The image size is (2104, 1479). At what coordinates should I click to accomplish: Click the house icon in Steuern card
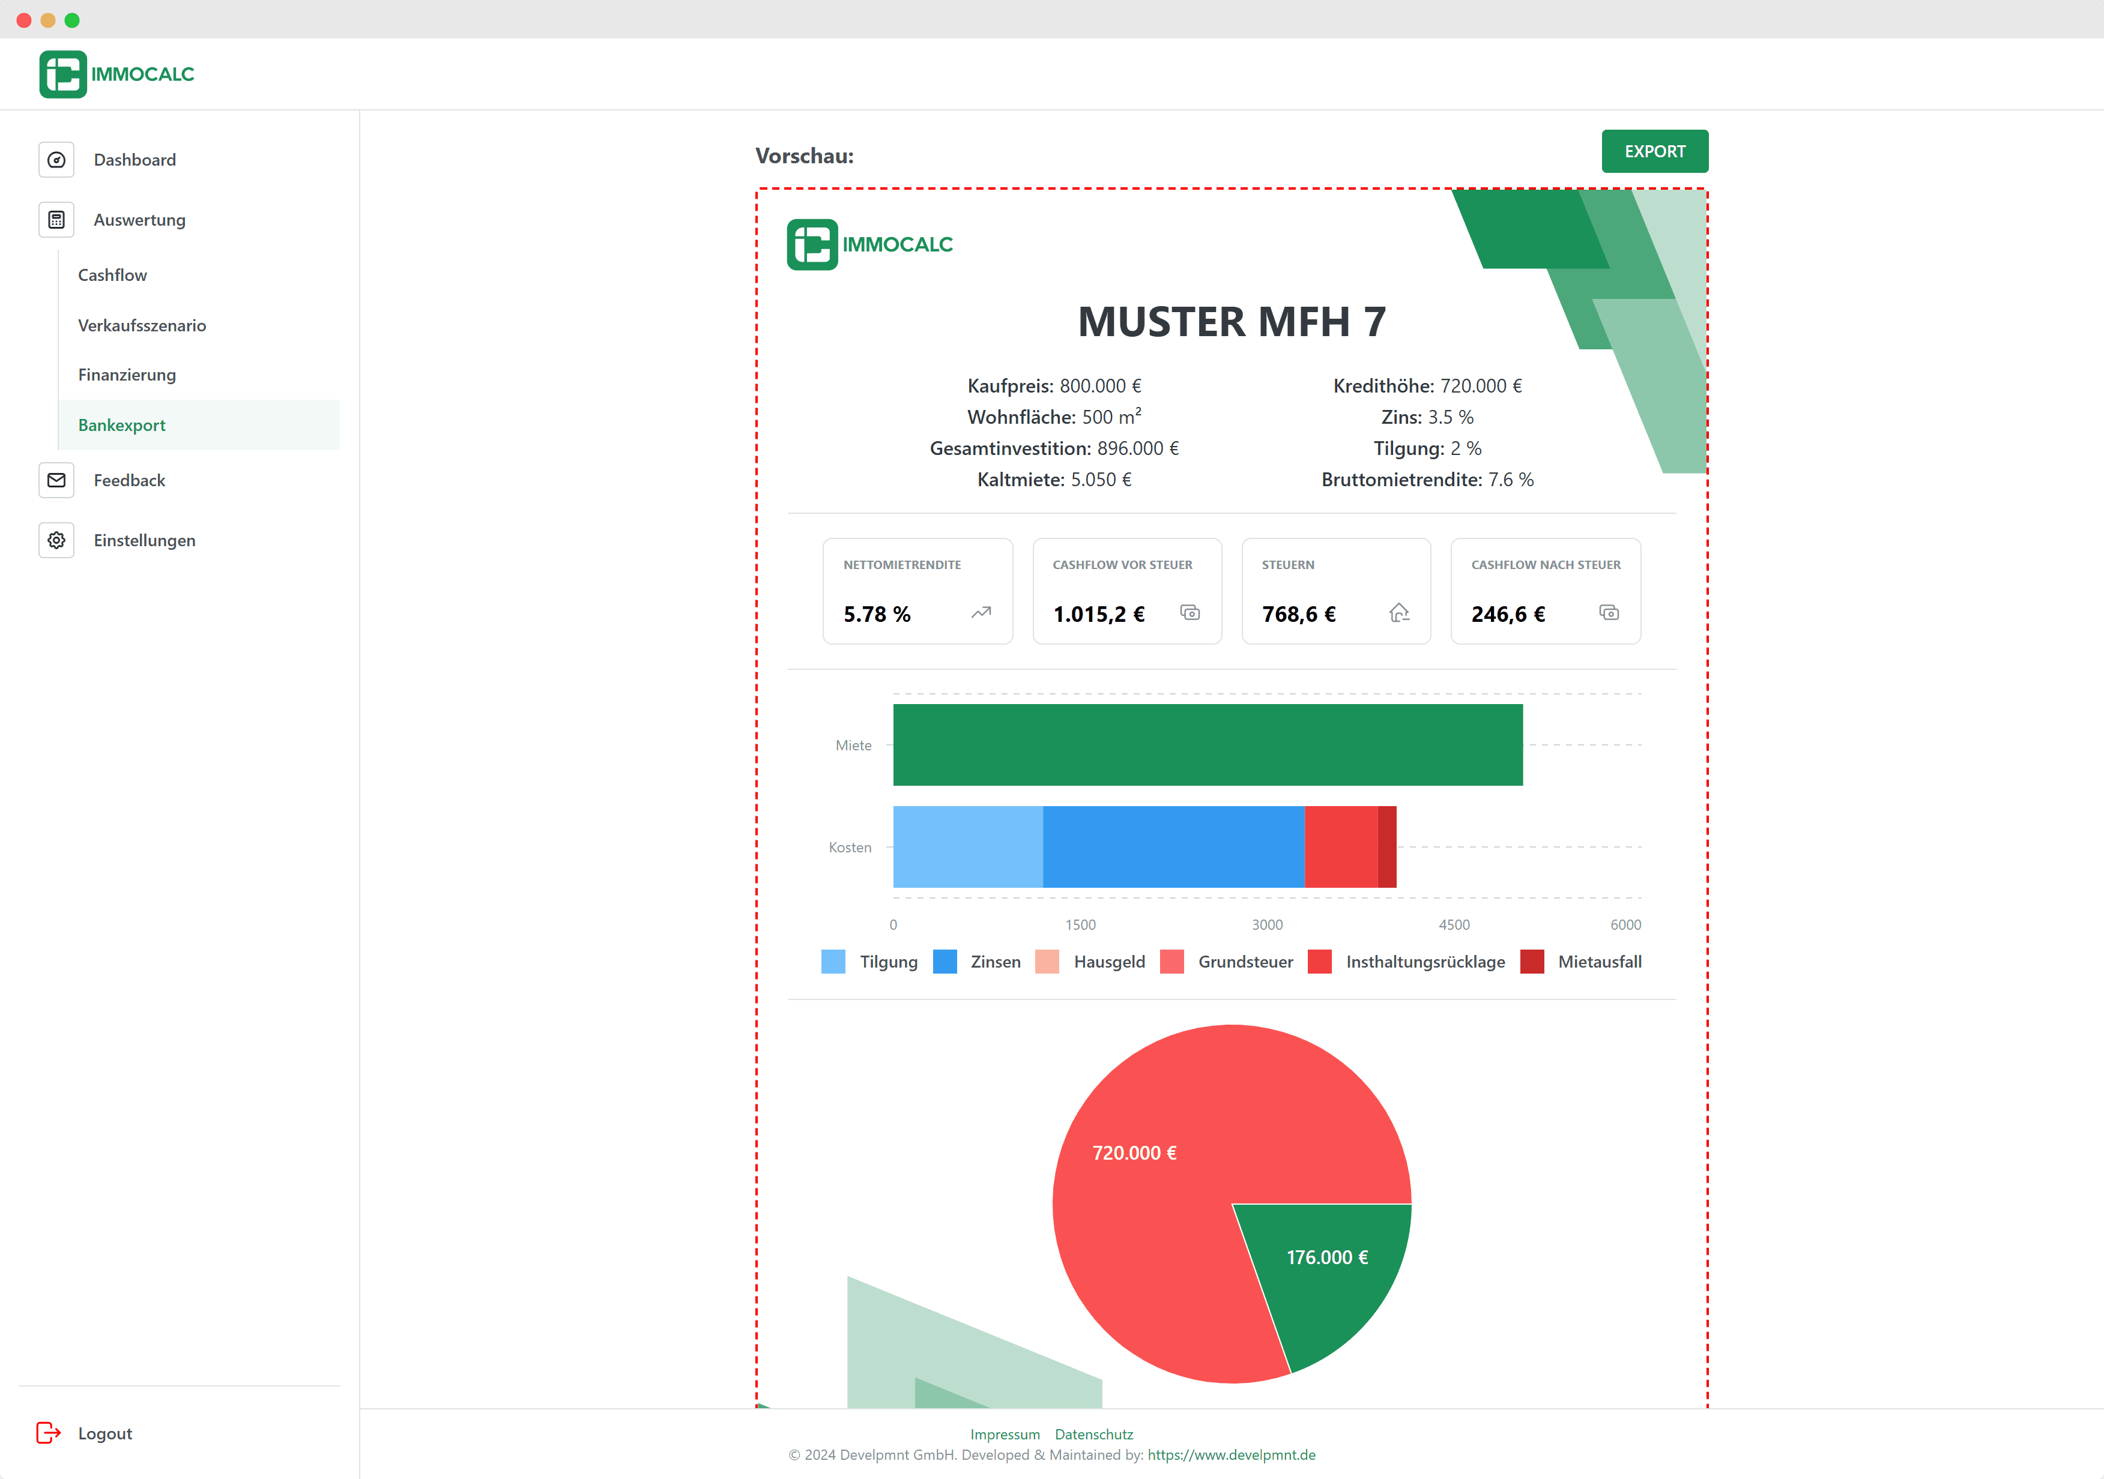point(1398,613)
